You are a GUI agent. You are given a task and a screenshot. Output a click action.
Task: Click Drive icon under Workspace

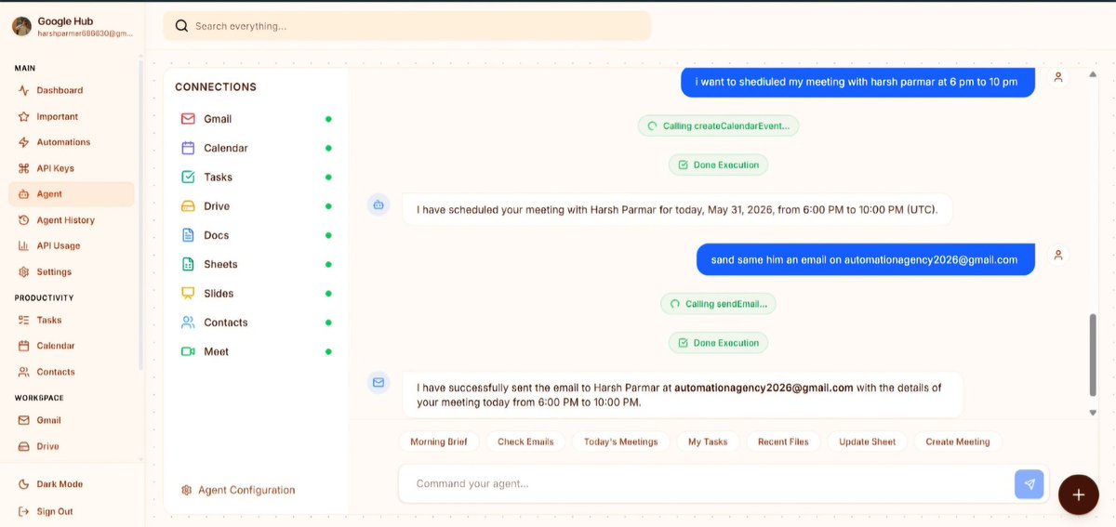click(24, 446)
